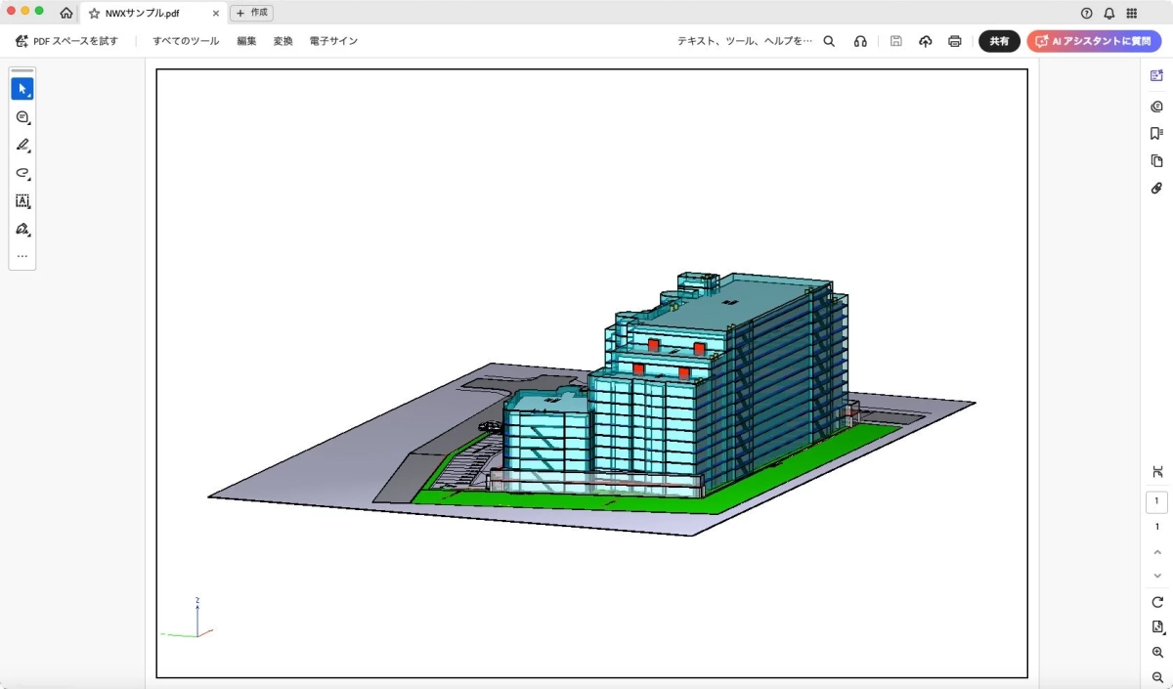Click AI アシスタントに質問 button
Viewport: 1173px width, 689px height.
[1094, 41]
